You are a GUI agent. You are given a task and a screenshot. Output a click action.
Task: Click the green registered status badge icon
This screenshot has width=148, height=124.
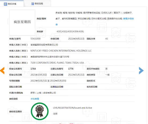40,111
